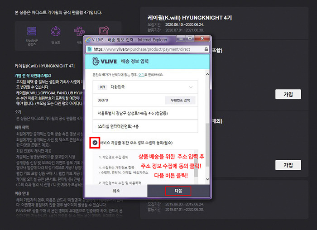This screenshot has height=230, width=317.
Task: Click the 취소 (Cancel) button
Action: pyautogui.click(x=116, y=191)
